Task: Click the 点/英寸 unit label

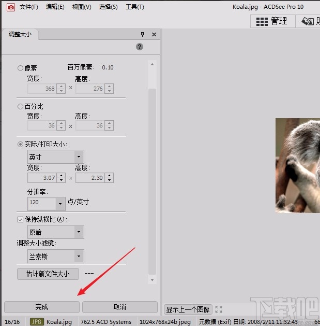Action: pos(78,202)
